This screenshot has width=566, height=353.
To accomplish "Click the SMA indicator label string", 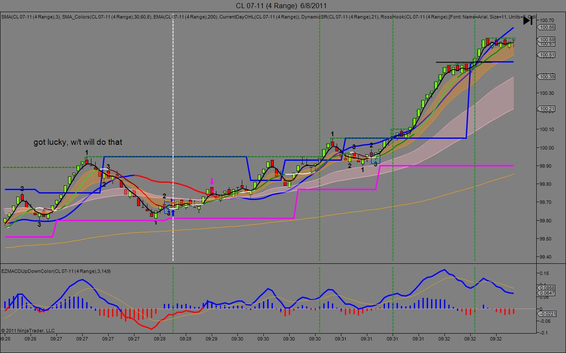I will click(x=268, y=17).
